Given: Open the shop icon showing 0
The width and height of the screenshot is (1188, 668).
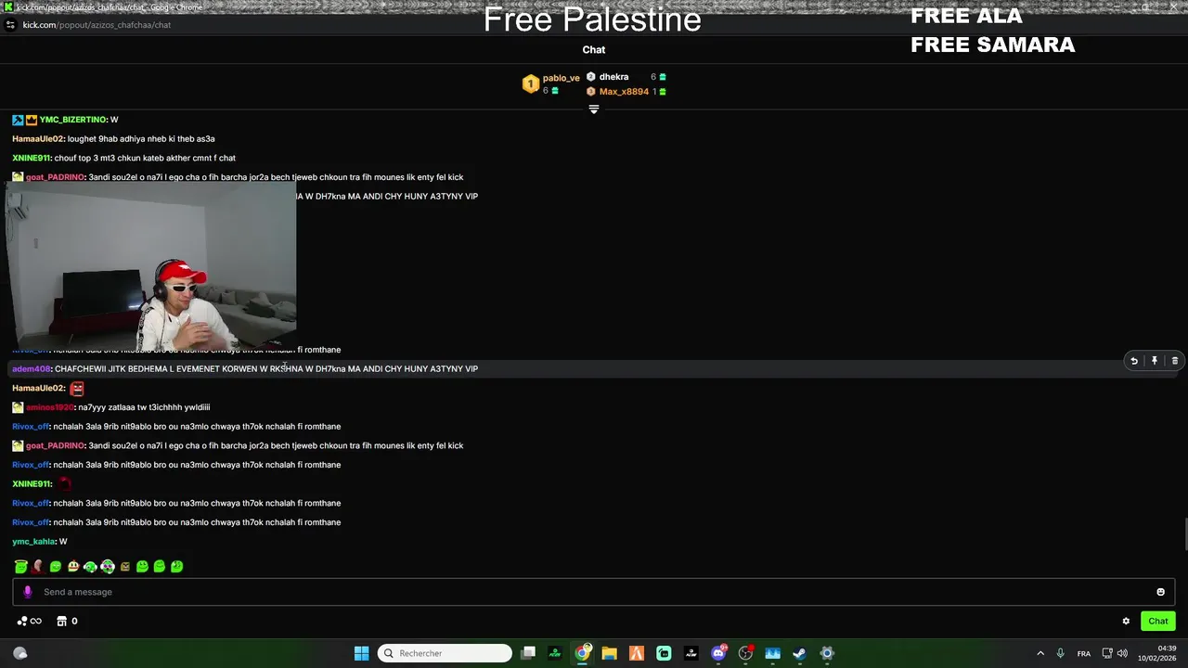Looking at the screenshot, I should 67,622.
